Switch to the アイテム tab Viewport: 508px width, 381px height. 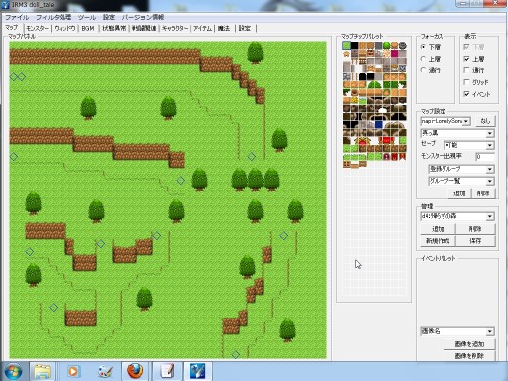(202, 28)
